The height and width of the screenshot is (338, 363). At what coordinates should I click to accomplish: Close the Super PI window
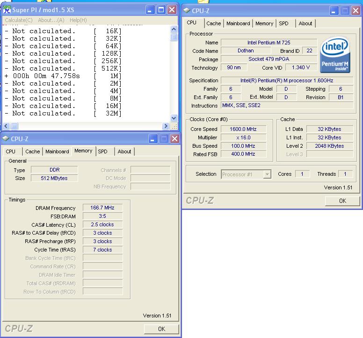[x=172, y=10]
